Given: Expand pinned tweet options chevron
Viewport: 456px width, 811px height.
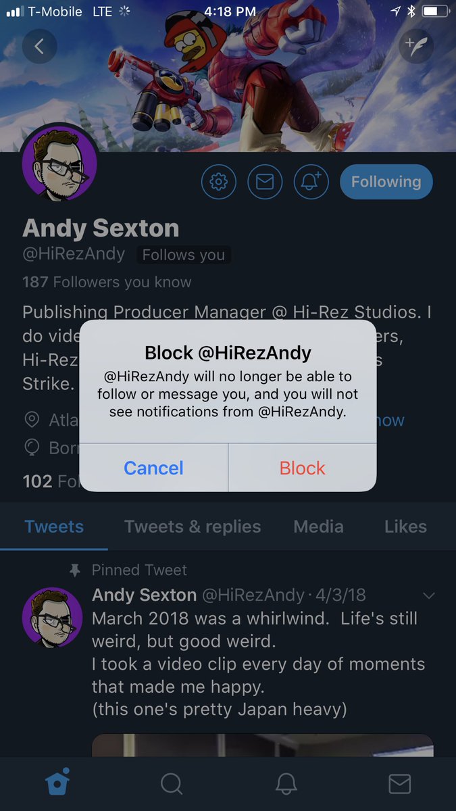Looking at the screenshot, I should [x=428, y=595].
